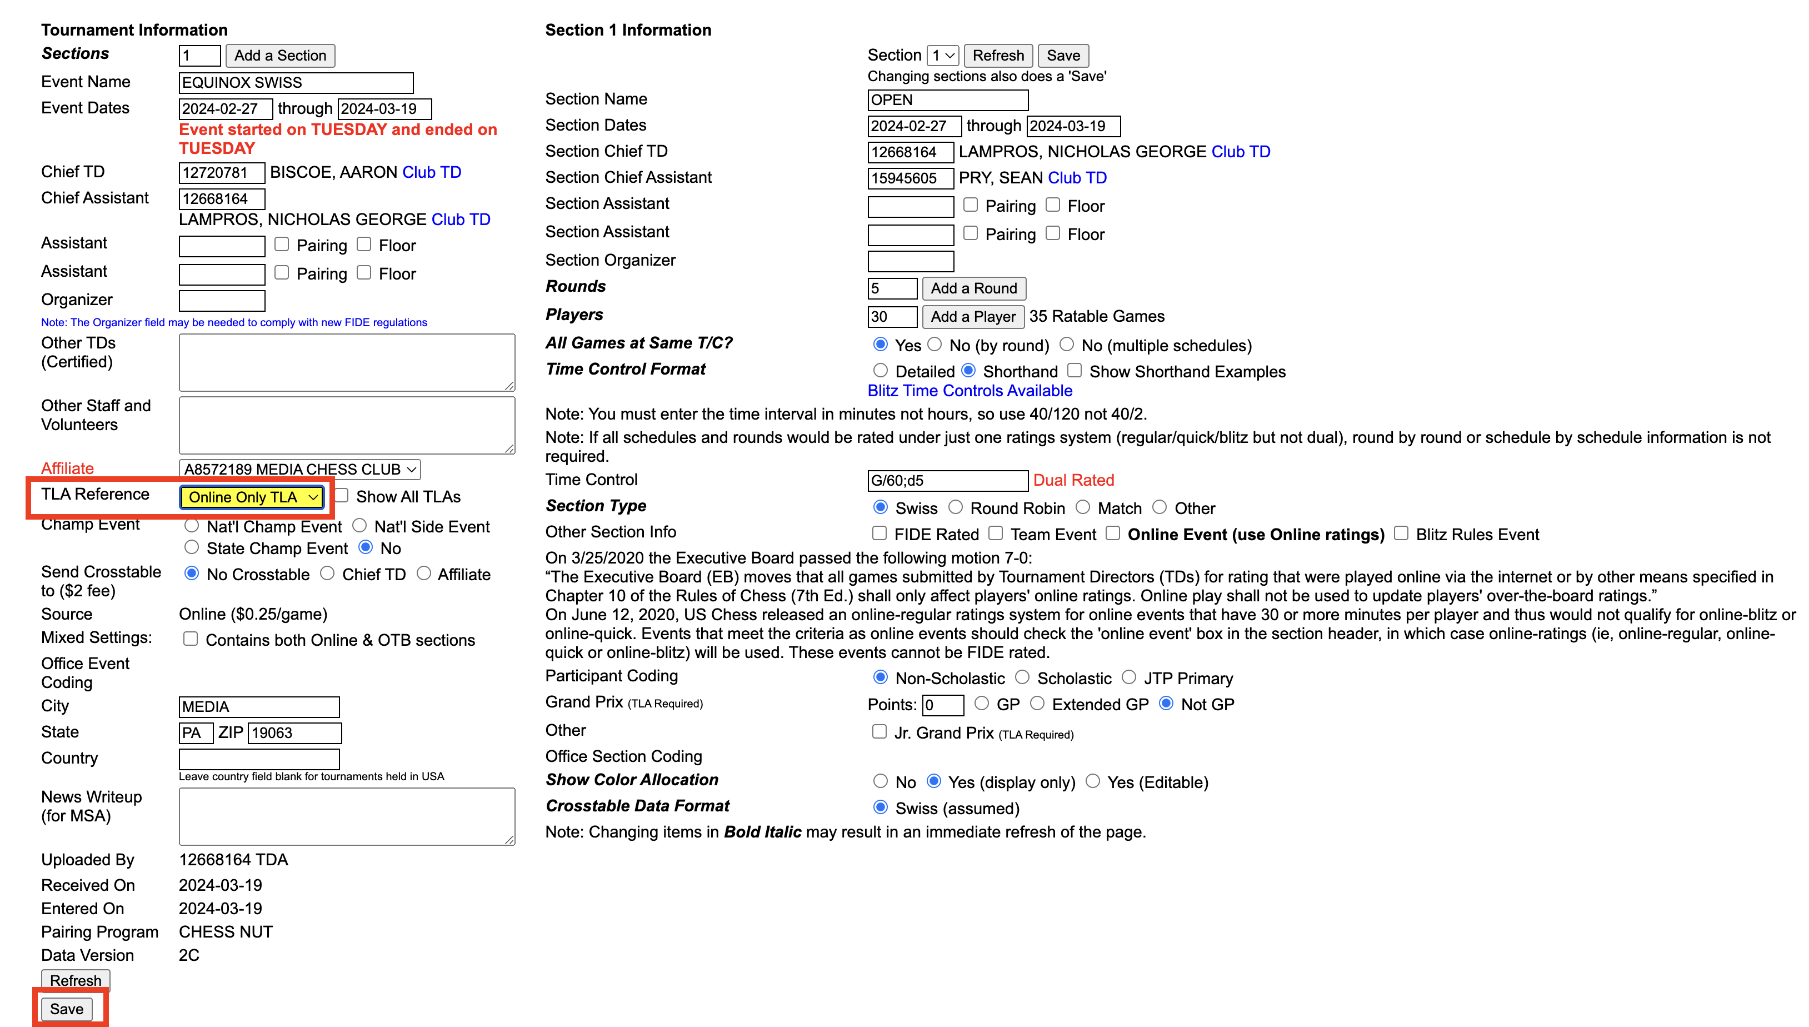Image resolution: width=1809 pixels, height=1027 pixels.
Task: Select Round Robin section type
Action: [x=956, y=507]
